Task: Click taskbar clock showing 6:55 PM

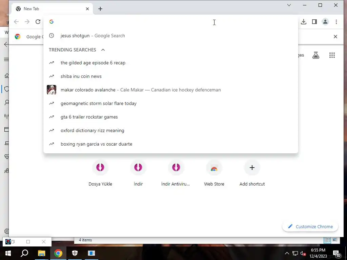Action: click(x=318, y=253)
